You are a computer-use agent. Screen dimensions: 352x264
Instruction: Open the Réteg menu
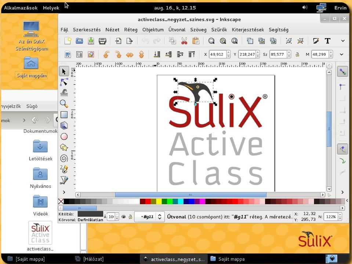[x=131, y=30]
